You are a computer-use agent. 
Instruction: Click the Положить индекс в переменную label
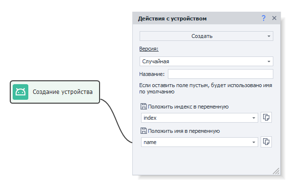point(188,107)
